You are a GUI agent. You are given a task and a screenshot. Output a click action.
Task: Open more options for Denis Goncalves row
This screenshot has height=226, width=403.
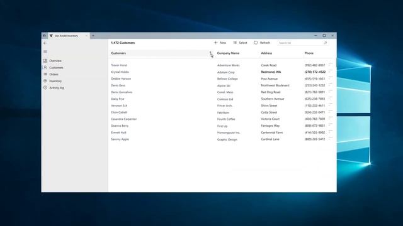tap(331, 90)
